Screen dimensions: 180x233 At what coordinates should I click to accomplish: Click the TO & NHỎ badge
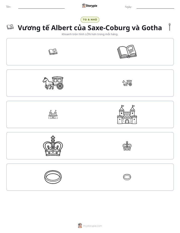click(90, 20)
